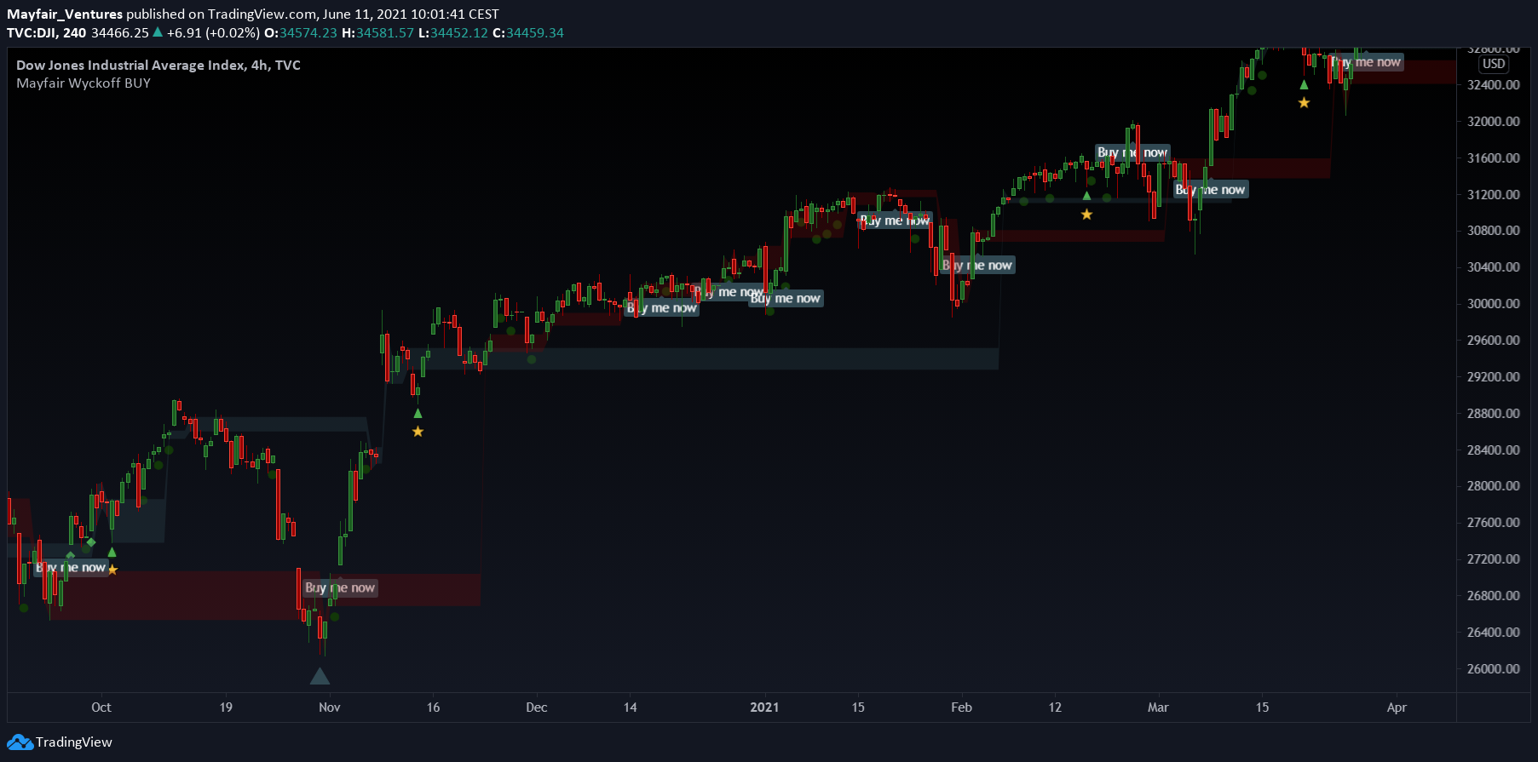Screen dimensions: 1538x762
Task: Click the 26000.00 price axis label
Action: click(1493, 668)
